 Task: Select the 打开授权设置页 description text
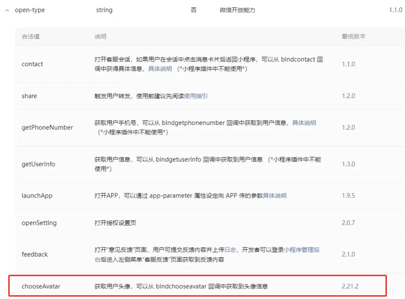click(115, 223)
